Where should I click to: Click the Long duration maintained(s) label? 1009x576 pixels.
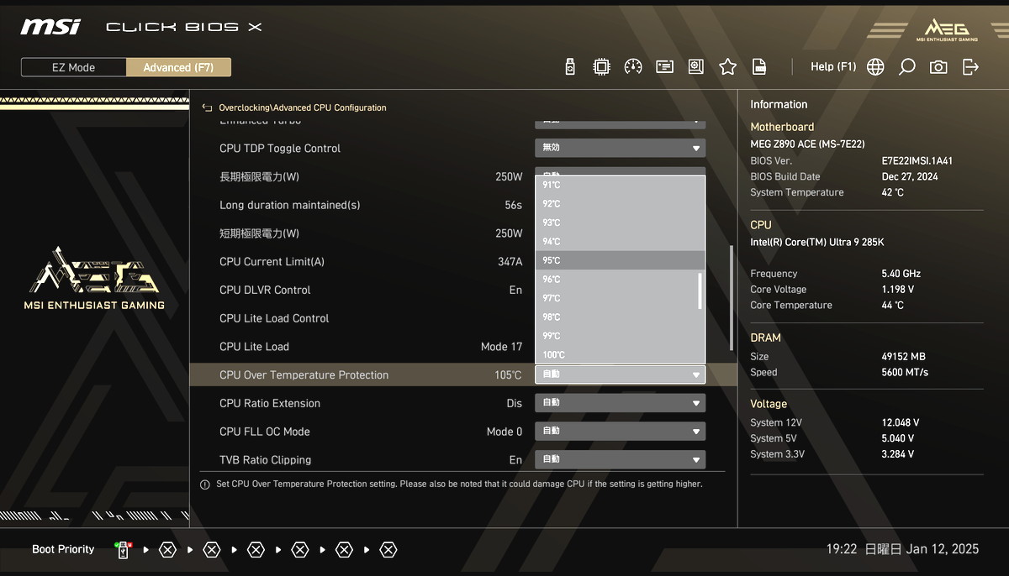click(x=290, y=205)
